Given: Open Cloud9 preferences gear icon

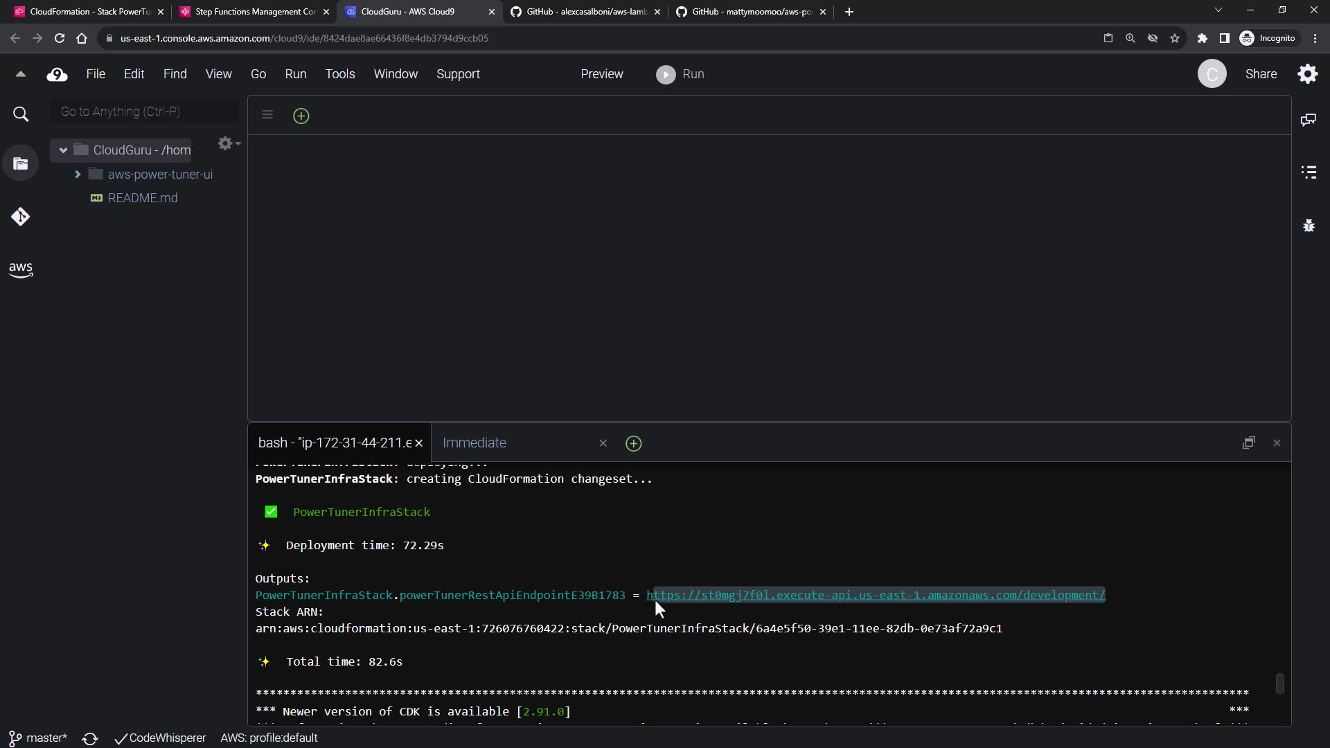Looking at the screenshot, I should (x=1308, y=74).
